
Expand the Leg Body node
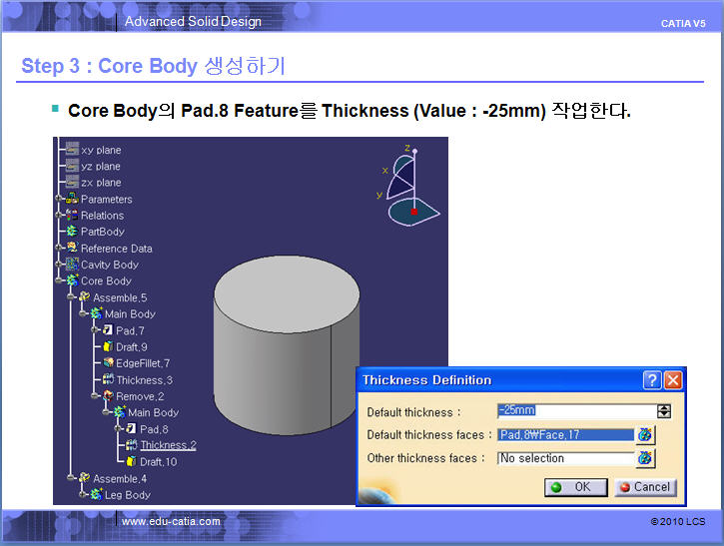coord(84,494)
